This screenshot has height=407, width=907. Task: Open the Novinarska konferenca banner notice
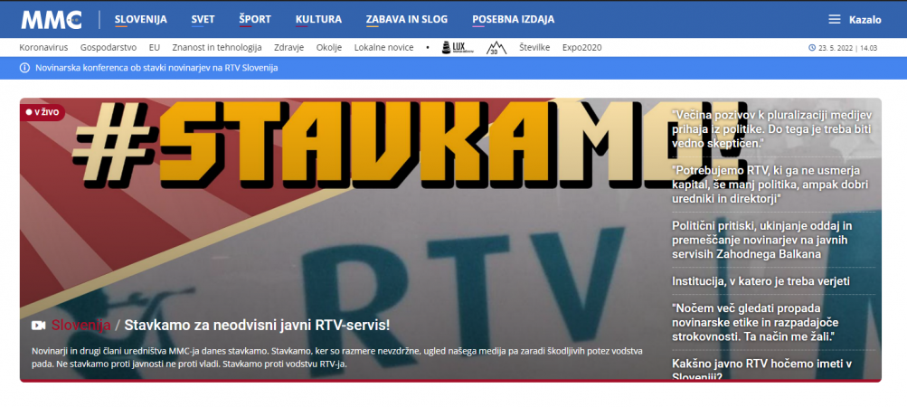coord(156,68)
